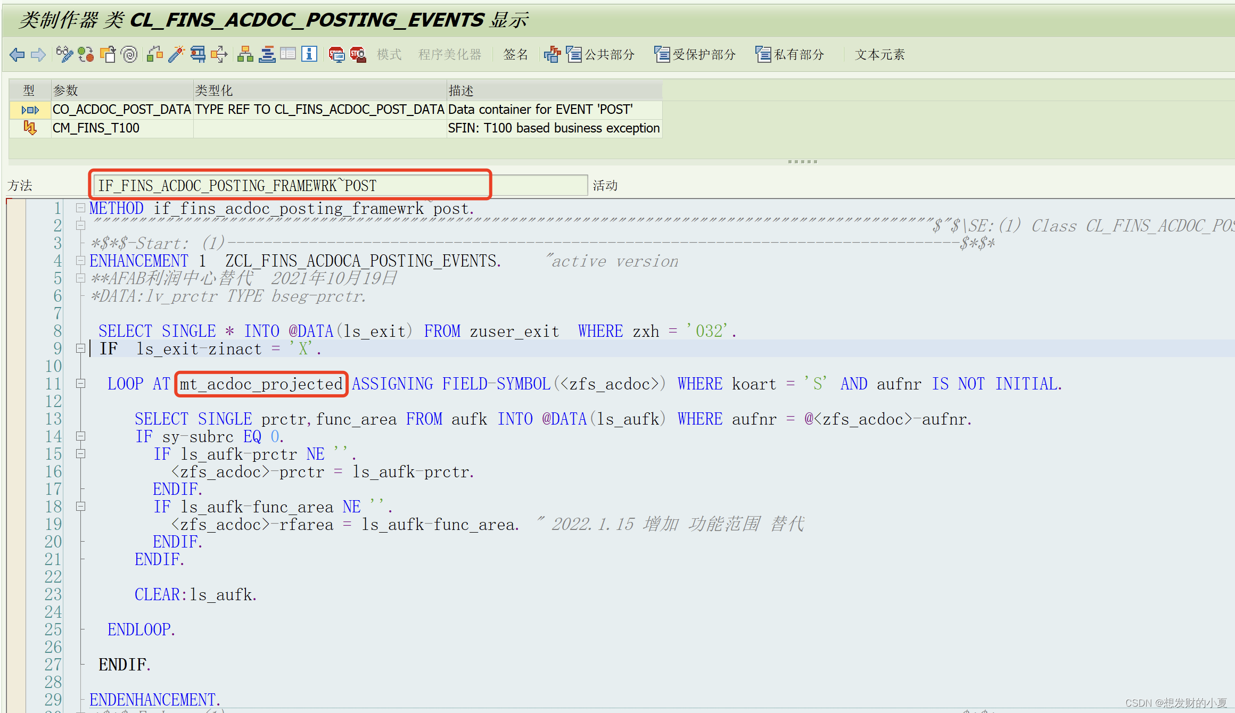Collapse the comment block at line 2

(80, 226)
